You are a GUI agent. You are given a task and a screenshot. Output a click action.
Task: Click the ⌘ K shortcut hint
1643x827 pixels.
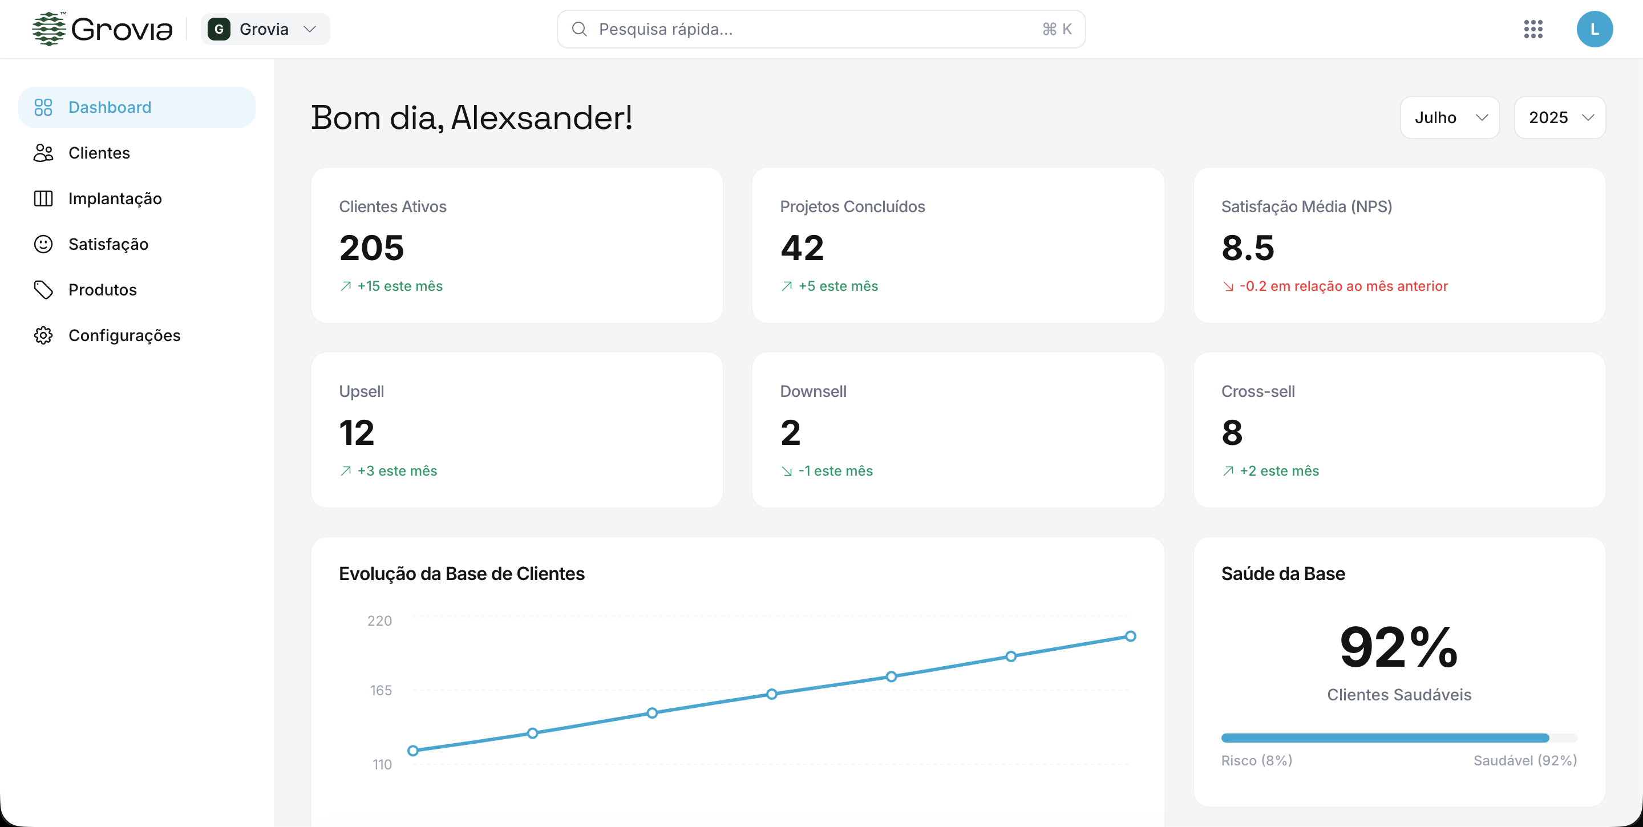[1057, 29]
